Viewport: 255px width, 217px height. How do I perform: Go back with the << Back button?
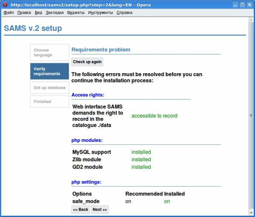(x=81, y=209)
